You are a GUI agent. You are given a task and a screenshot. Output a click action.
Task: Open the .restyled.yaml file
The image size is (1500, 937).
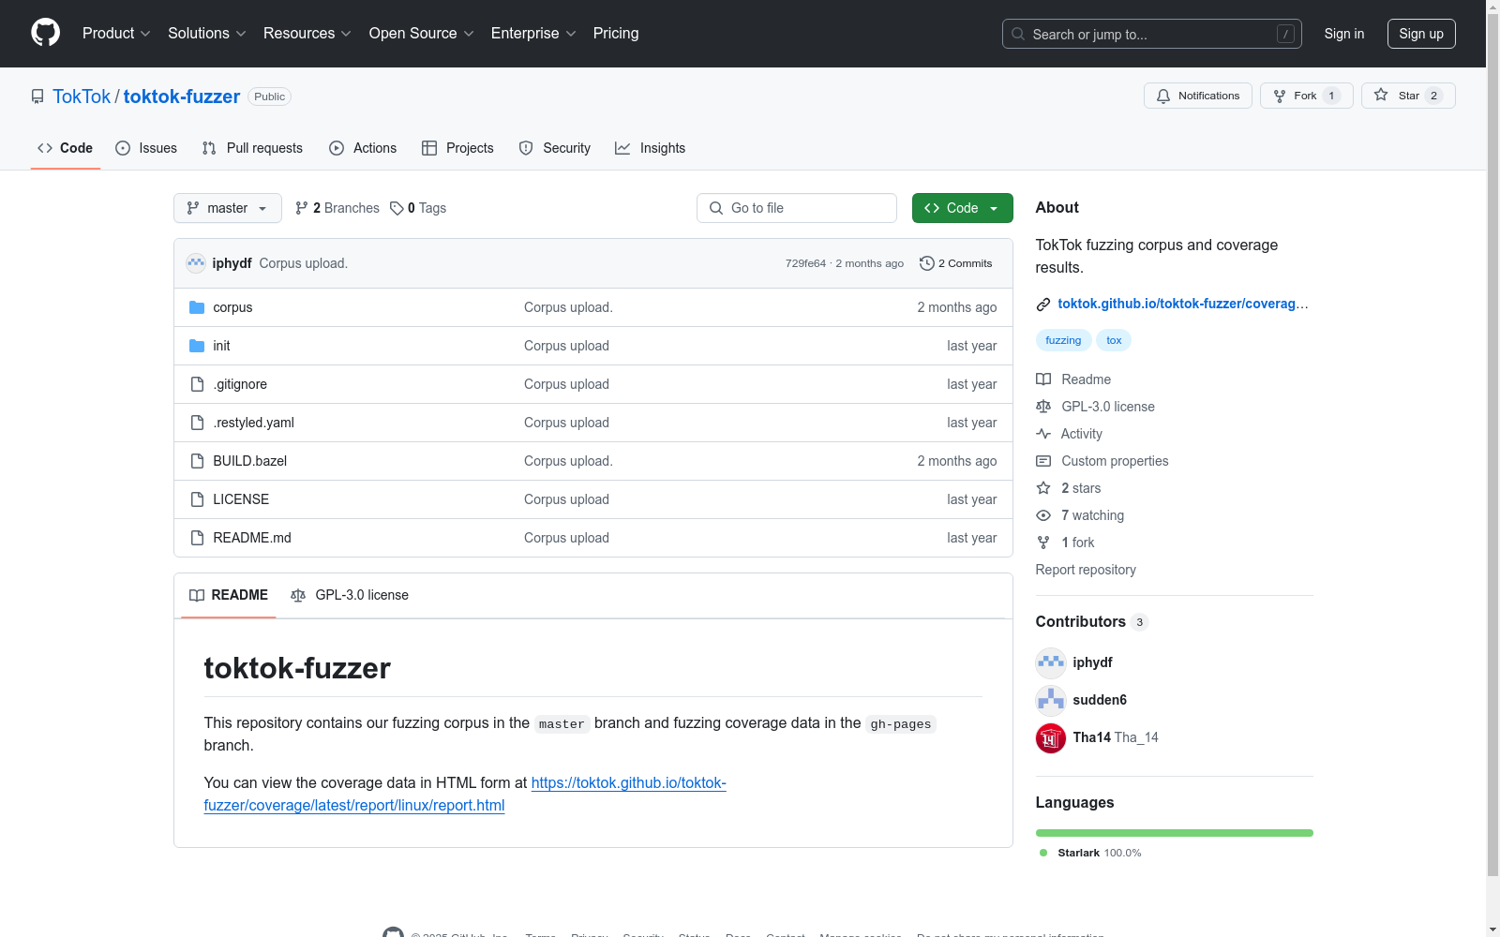[254, 423]
